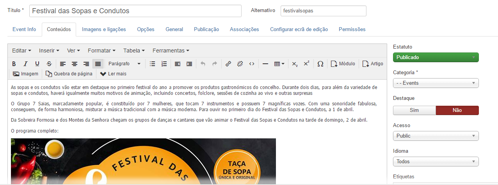Switch to the Permissões tab
The height and width of the screenshot is (185, 498).
[x=352, y=30]
